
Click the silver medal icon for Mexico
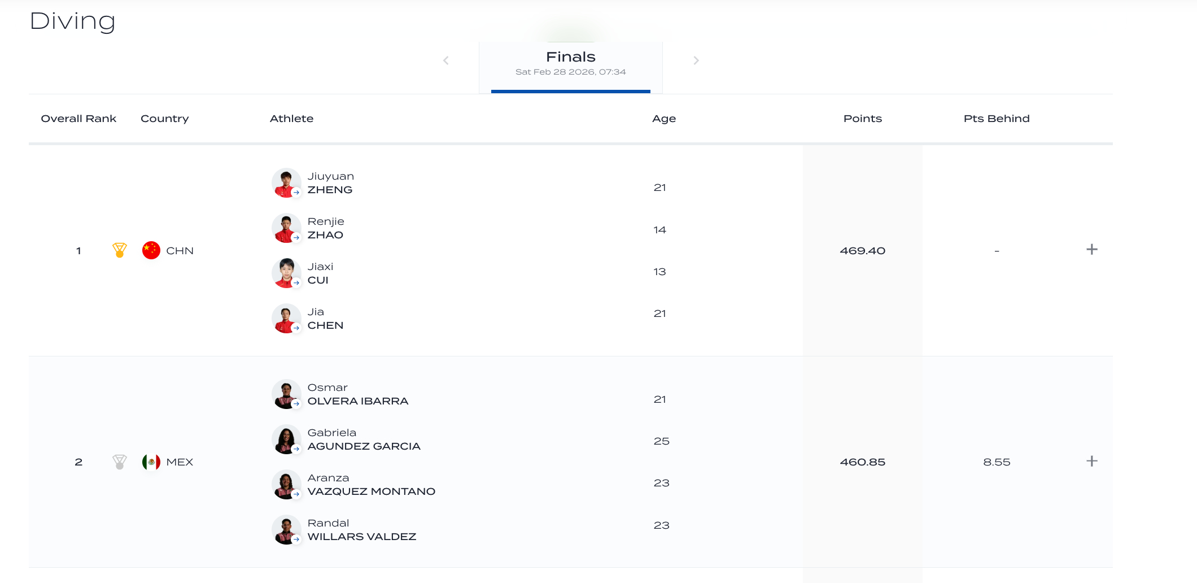[119, 462]
